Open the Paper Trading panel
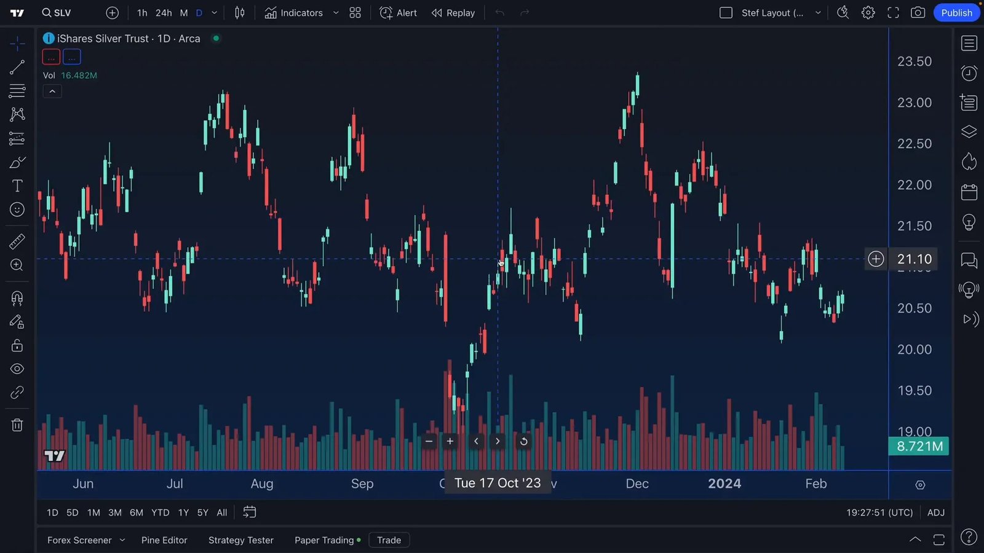This screenshot has width=984, height=553. [x=327, y=540]
